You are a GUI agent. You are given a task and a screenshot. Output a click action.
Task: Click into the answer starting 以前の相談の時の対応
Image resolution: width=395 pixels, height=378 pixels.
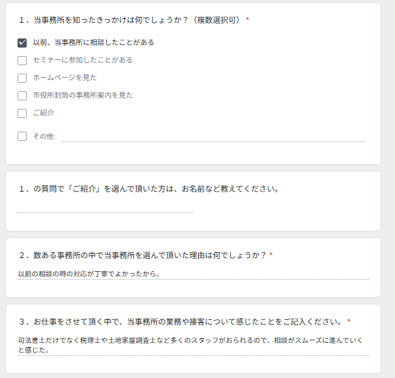(x=193, y=274)
